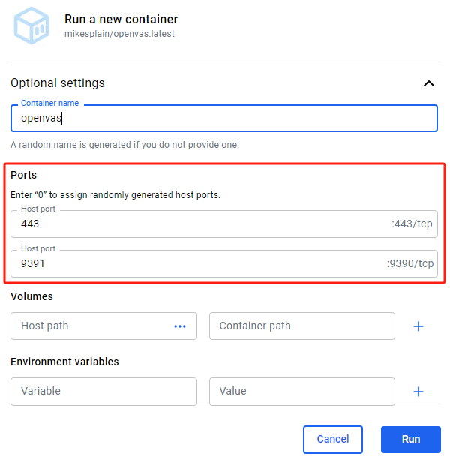Click the environment Variable input field

(103, 392)
